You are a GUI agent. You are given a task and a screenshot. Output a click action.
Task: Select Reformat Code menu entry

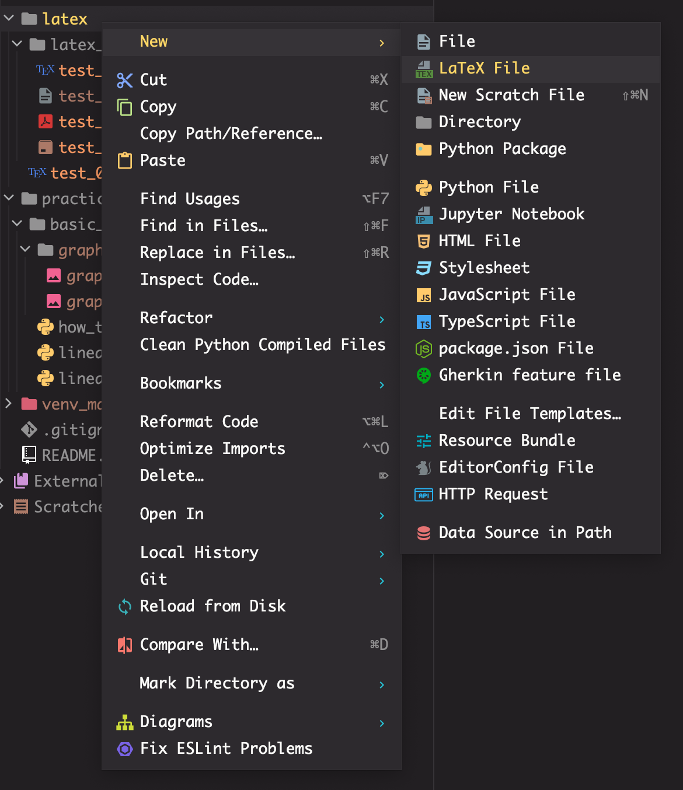[252, 422]
